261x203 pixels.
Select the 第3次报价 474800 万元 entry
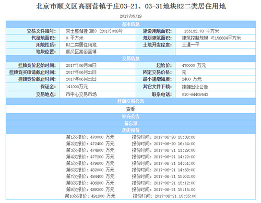coord(90,150)
